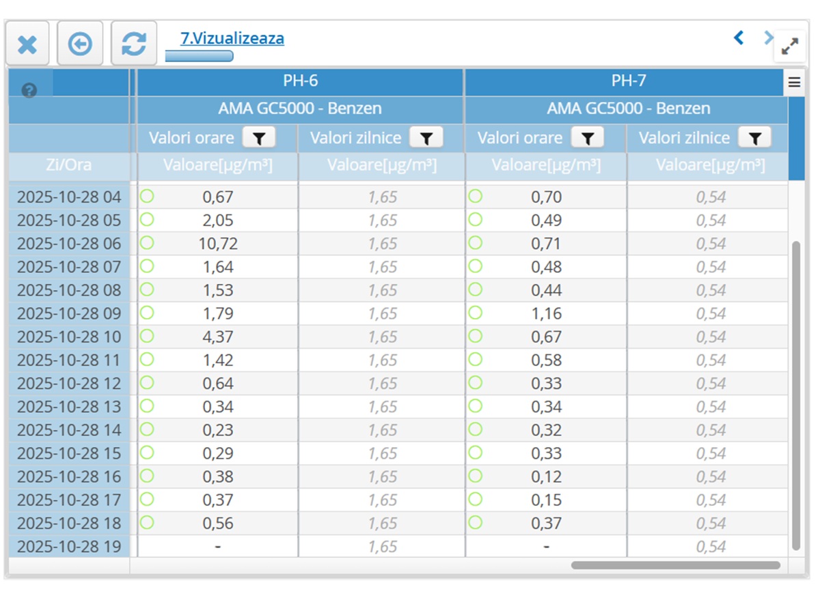This screenshot has width=820, height=589.
Task: Open filter for PH-6 Valori zilnice
Action: (426, 138)
